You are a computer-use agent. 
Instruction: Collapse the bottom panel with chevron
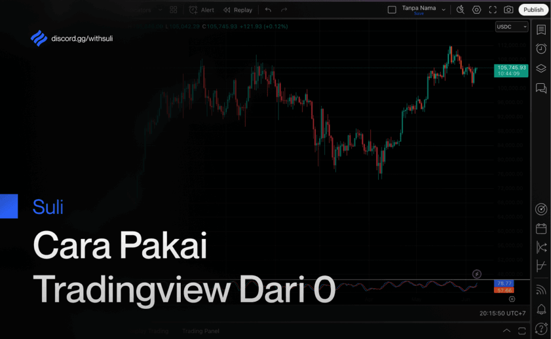coord(506,330)
